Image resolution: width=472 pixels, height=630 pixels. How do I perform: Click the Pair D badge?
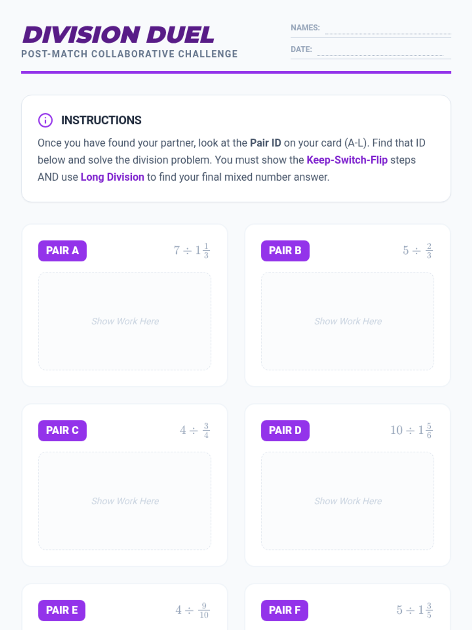(285, 430)
